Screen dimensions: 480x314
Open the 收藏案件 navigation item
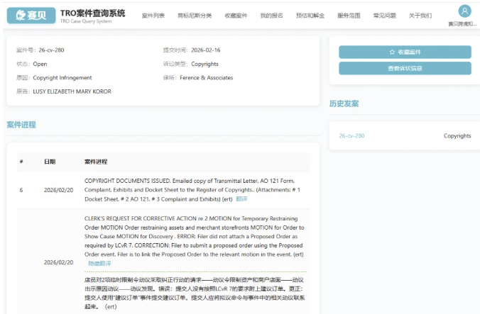236,16
